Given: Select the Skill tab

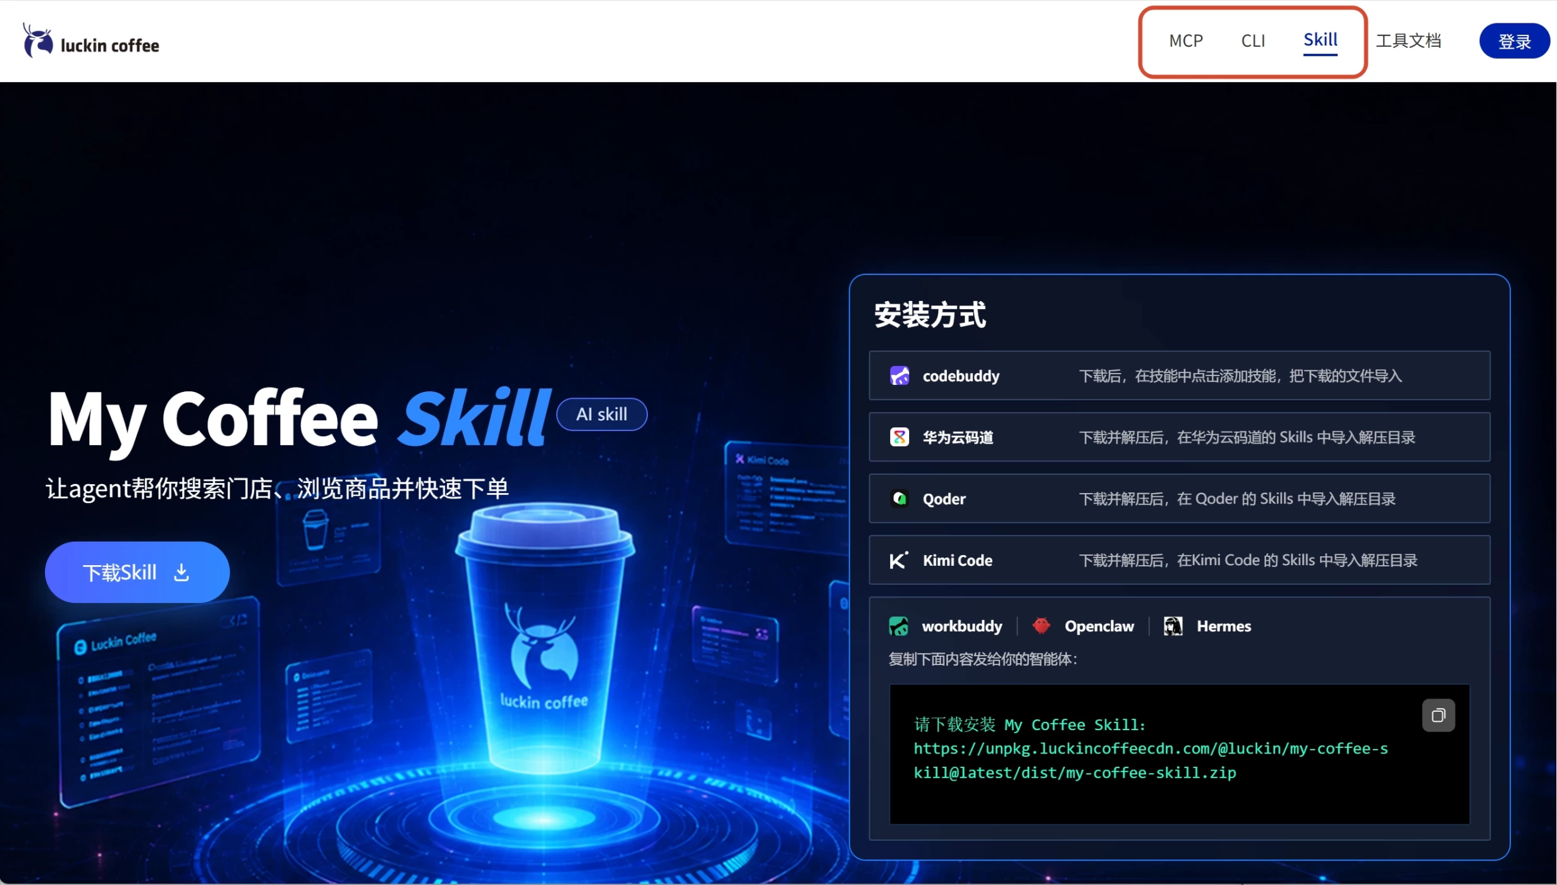Looking at the screenshot, I should (x=1320, y=40).
